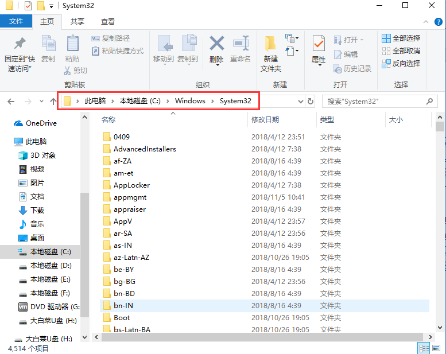Click 本地磁盘 (C:) in the address bar
The height and width of the screenshot is (354, 446).
tap(140, 101)
